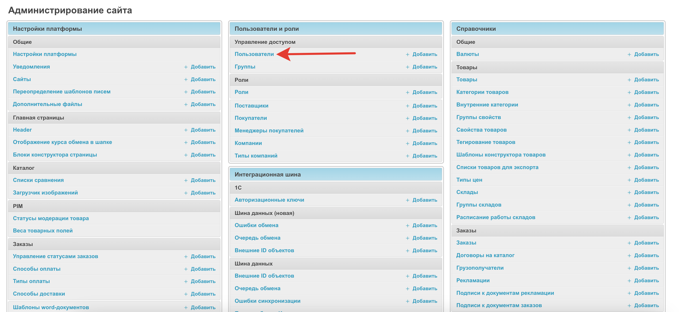
Task: Click plus icon in Рекламации row
Action: click(629, 281)
